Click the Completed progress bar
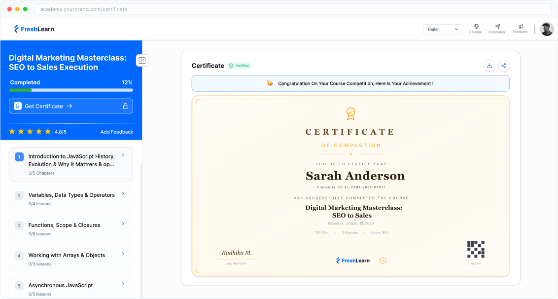 (x=70, y=89)
